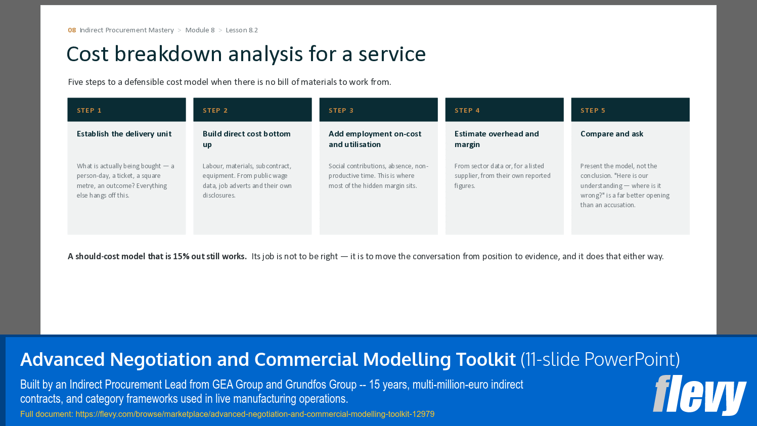The height and width of the screenshot is (426, 757).
Task: Click 'Estimate overhead and margin' heading
Action: 497,139
